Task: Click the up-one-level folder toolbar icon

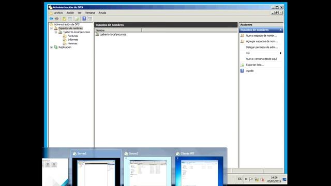Action: 64,19
